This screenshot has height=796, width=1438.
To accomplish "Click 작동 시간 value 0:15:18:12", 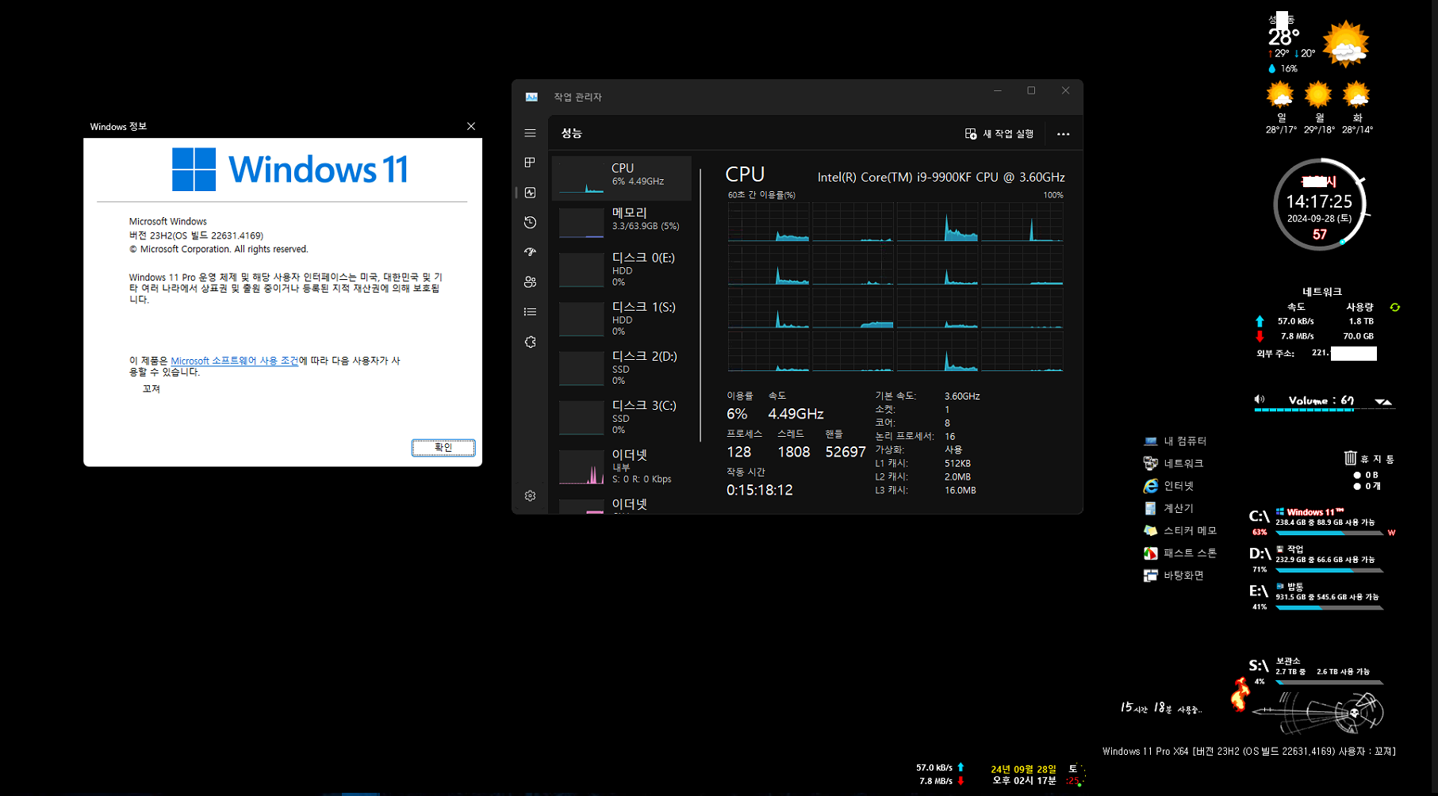I will pyautogui.click(x=760, y=490).
